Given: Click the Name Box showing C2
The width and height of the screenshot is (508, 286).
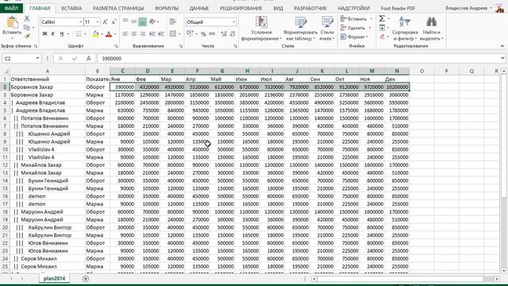Looking at the screenshot, I should (21, 58).
